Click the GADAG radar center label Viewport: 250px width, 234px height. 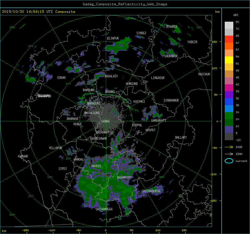tap(106, 121)
